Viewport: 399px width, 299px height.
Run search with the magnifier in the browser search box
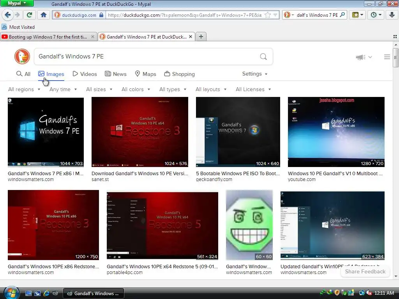coord(343,15)
